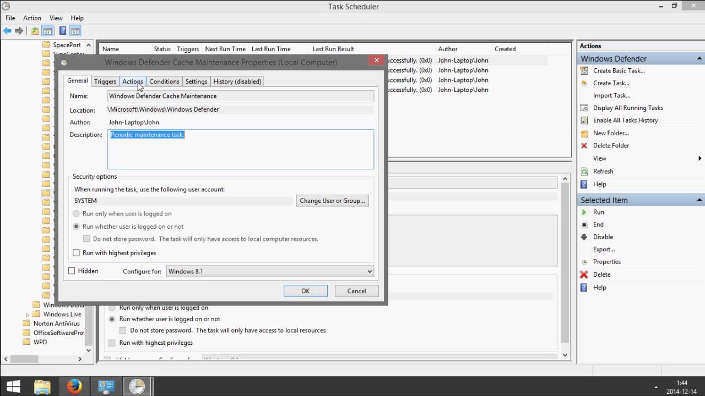The height and width of the screenshot is (396, 705).
Task: Click the Create Task icon in Actions pane
Action: click(x=584, y=83)
